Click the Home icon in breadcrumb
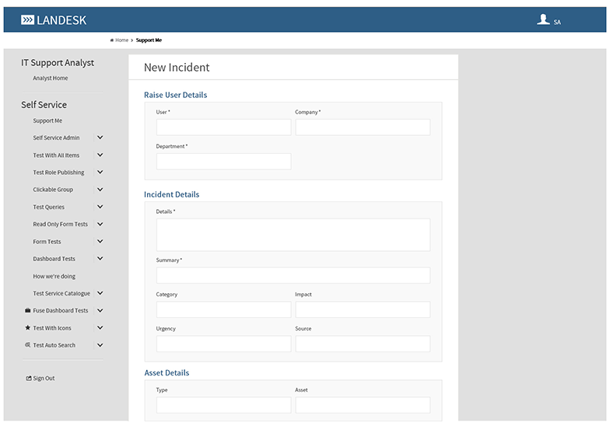This screenshot has height=433, width=610. tap(112, 40)
